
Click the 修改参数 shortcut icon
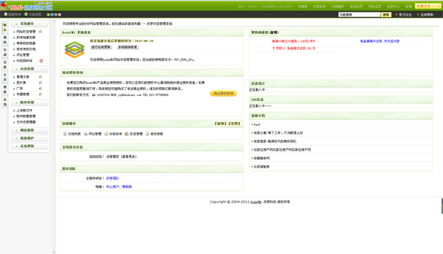pyautogui.click(x=147, y=133)
